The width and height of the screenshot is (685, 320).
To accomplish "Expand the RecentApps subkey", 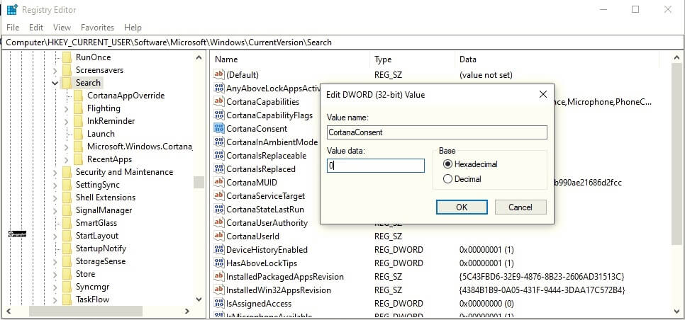I will pos(66,159).
